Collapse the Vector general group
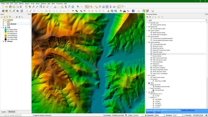208x117 pixels. tap(147, 36)
